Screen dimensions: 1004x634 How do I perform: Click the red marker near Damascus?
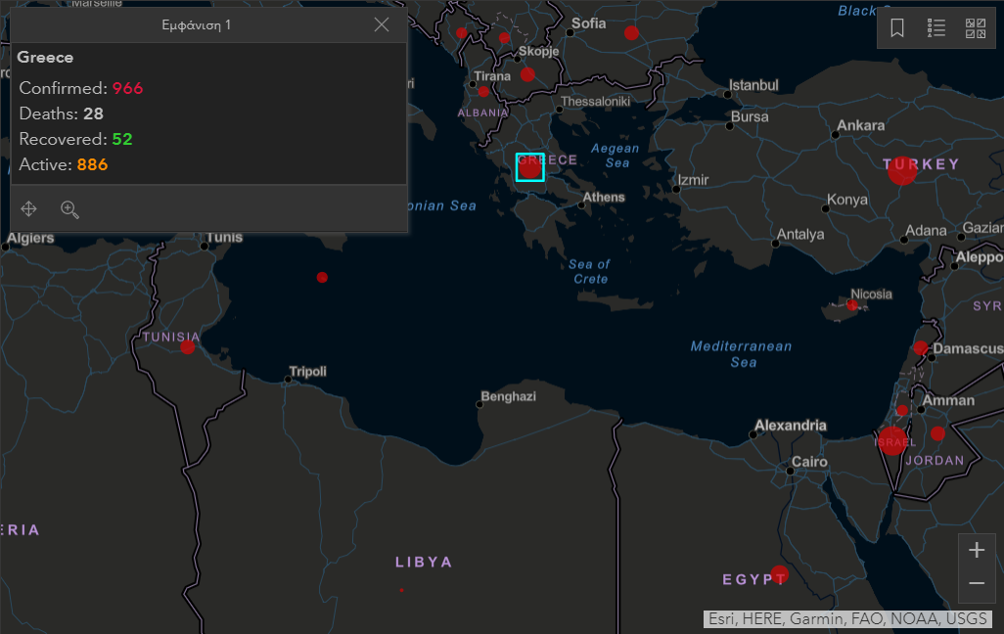[x=920, y=347]
